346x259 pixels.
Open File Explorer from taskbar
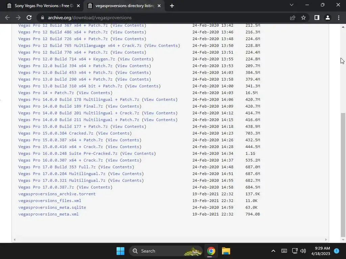[x=226, y=251]
